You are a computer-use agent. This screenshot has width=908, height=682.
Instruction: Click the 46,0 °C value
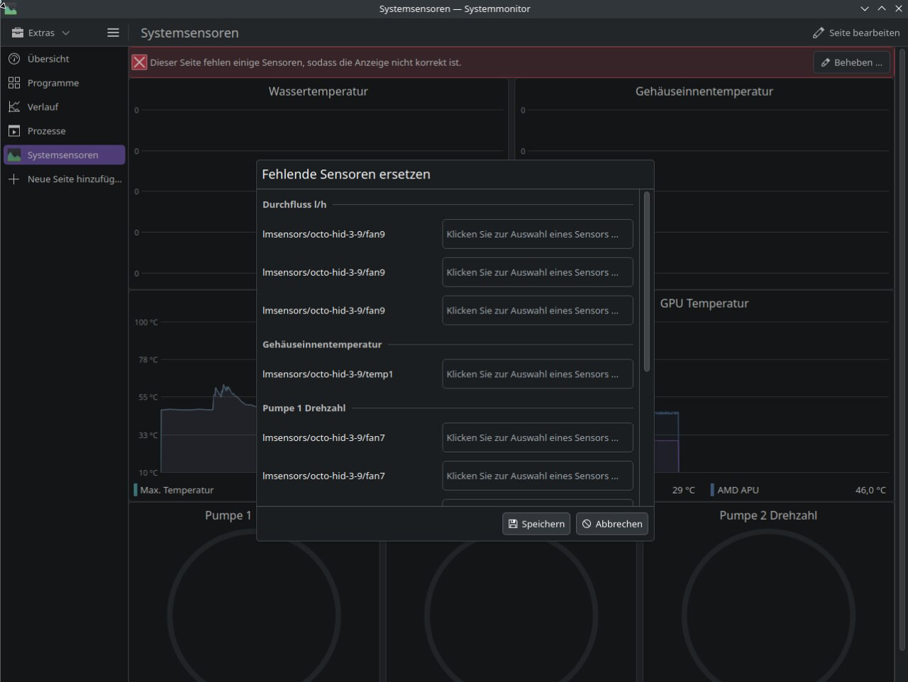pos(870,490)
